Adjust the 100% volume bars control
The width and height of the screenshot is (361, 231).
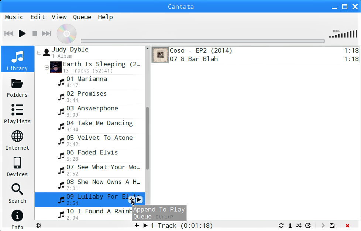pyautogui.click(x=343, y=34)
